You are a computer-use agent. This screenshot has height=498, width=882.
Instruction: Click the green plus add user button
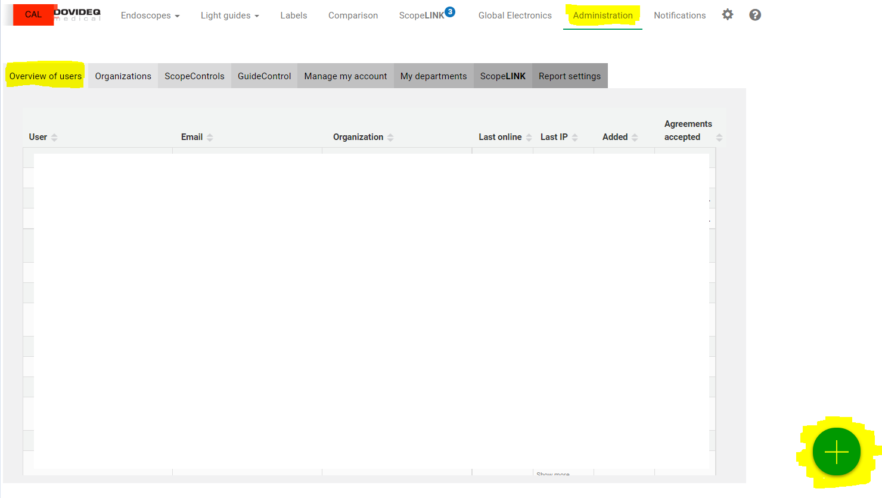[x=836, y=452]
